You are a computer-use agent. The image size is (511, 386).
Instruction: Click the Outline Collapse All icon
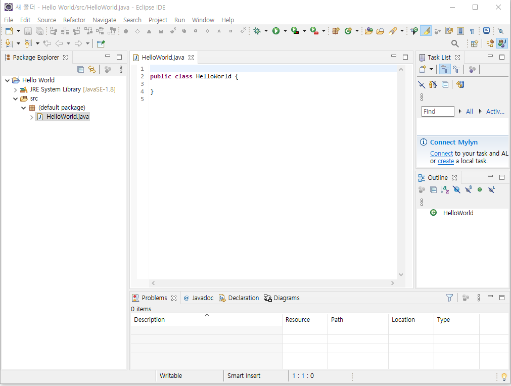(434, 189)
